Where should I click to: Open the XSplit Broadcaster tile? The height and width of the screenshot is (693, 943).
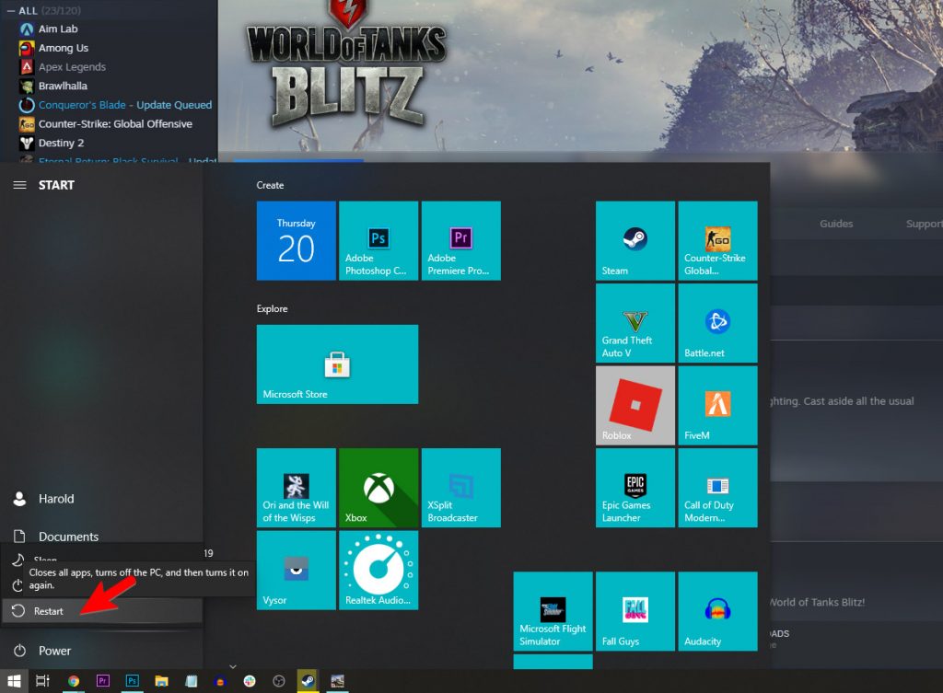(460, 488)
